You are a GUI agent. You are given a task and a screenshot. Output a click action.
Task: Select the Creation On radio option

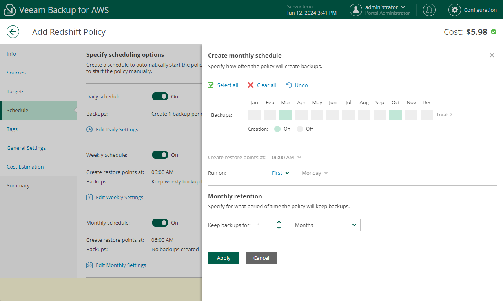coord(277,129)
